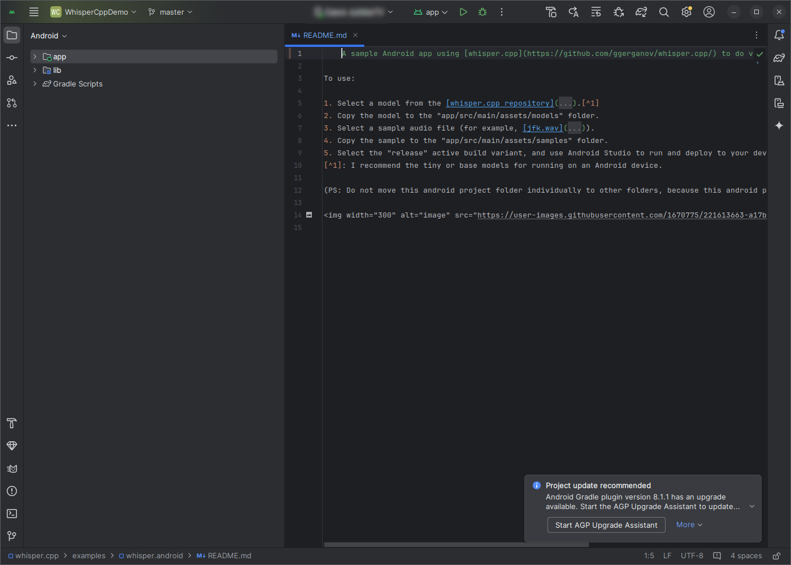Toggle the Project tool window folder icon
791x565 pixels.
coord(11,35)
